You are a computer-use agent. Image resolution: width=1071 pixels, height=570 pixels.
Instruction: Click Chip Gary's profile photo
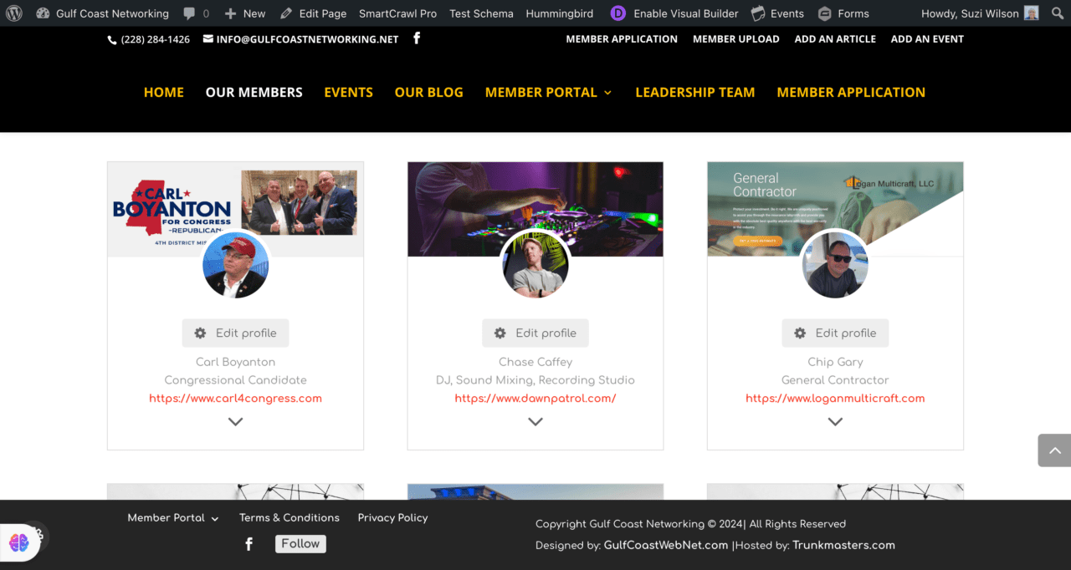pyautogui.click(x=835, y=266)
